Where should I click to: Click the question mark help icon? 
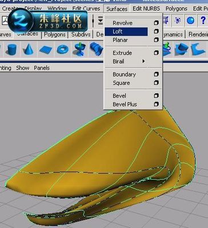[203, 20]
